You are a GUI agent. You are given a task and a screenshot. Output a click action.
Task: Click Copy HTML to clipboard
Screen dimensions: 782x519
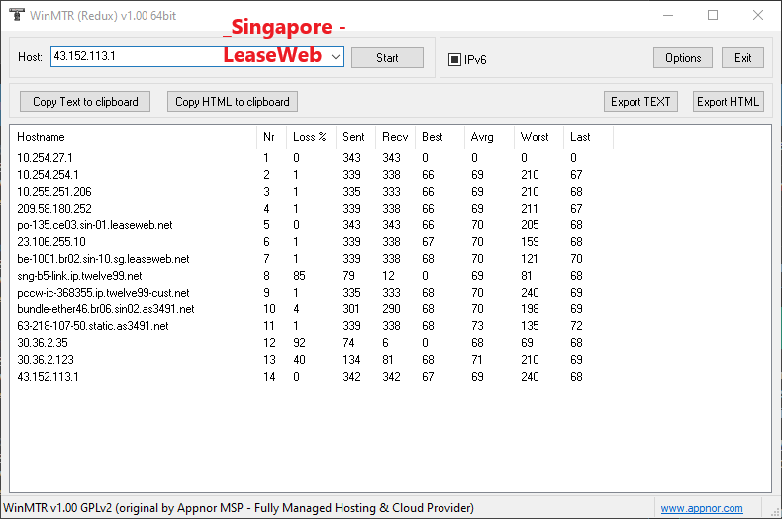(233, 102)
